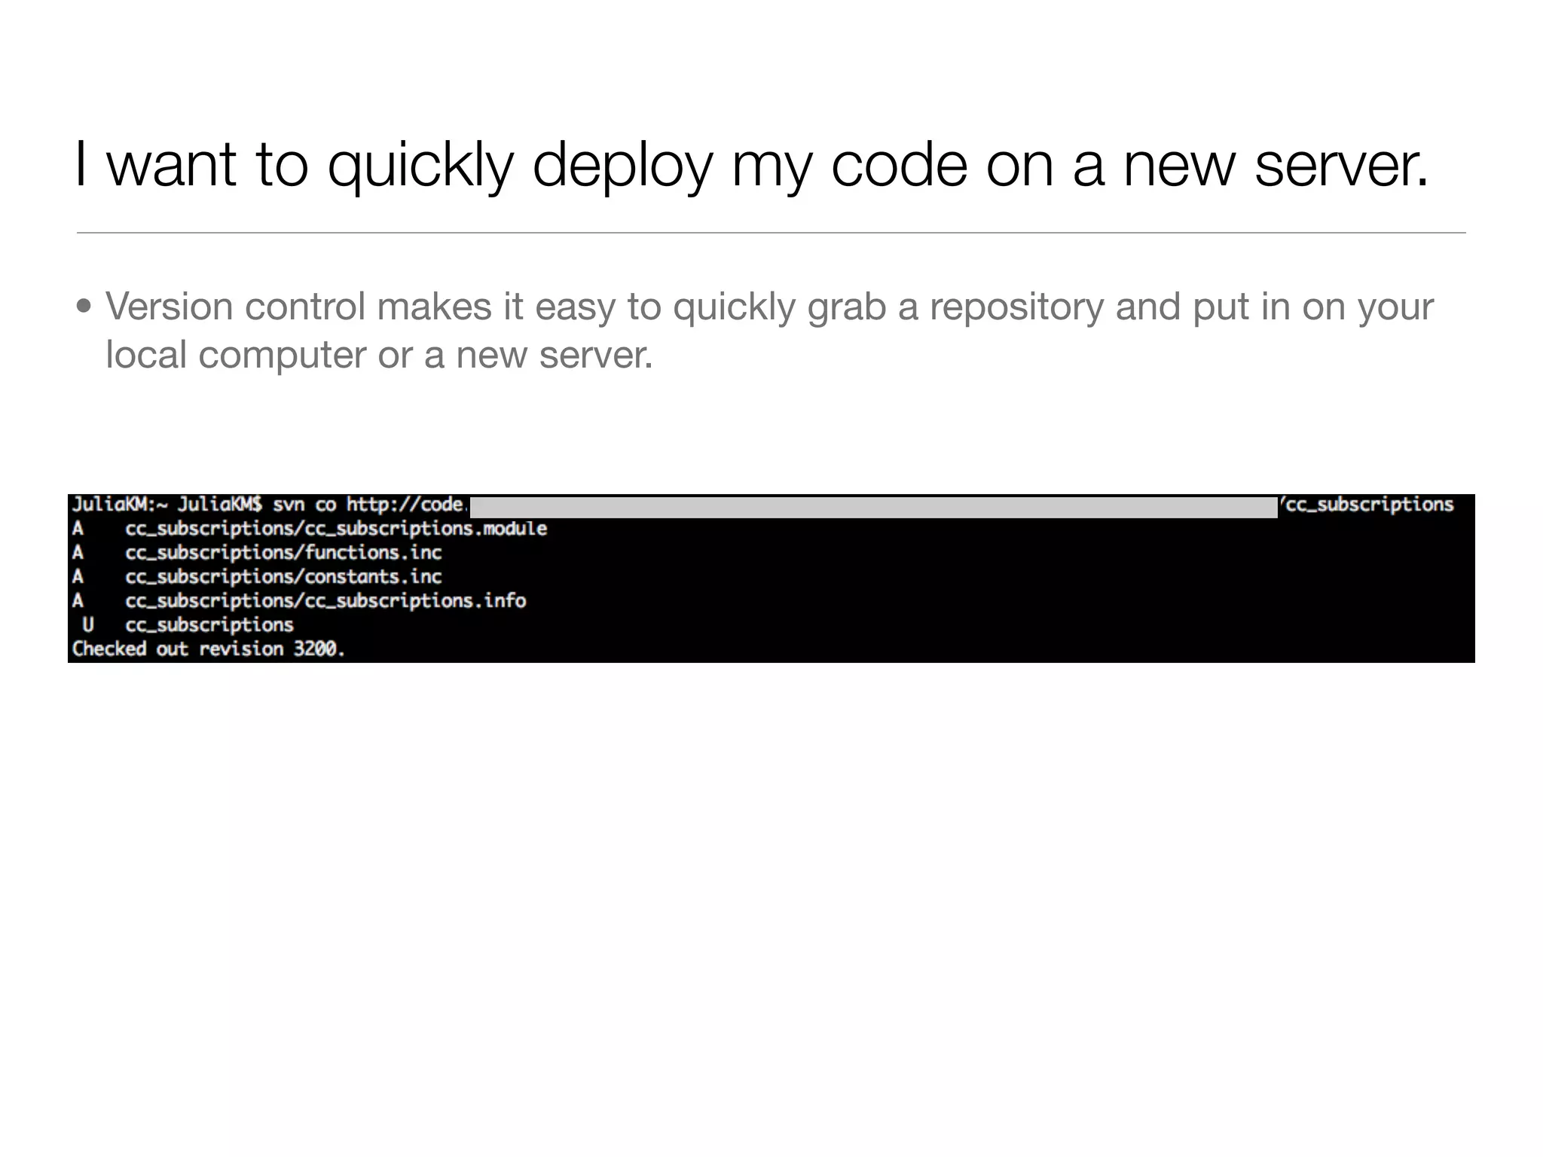1543x1157 pixels.
Task: Click the 'U' status letter in terminal
Action: click(88, 624)
